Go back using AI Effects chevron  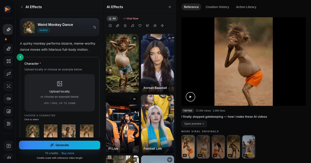click(22, 7)
